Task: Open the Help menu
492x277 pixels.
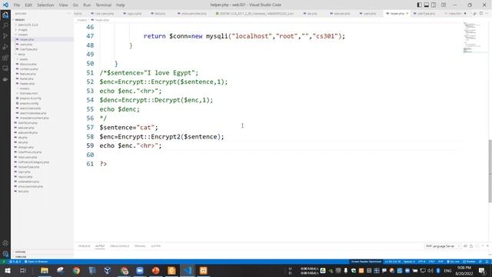Action: point(121,5)
